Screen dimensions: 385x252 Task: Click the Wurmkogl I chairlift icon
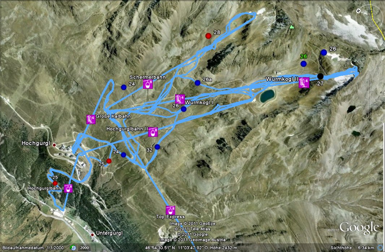(x=180, y=99)
